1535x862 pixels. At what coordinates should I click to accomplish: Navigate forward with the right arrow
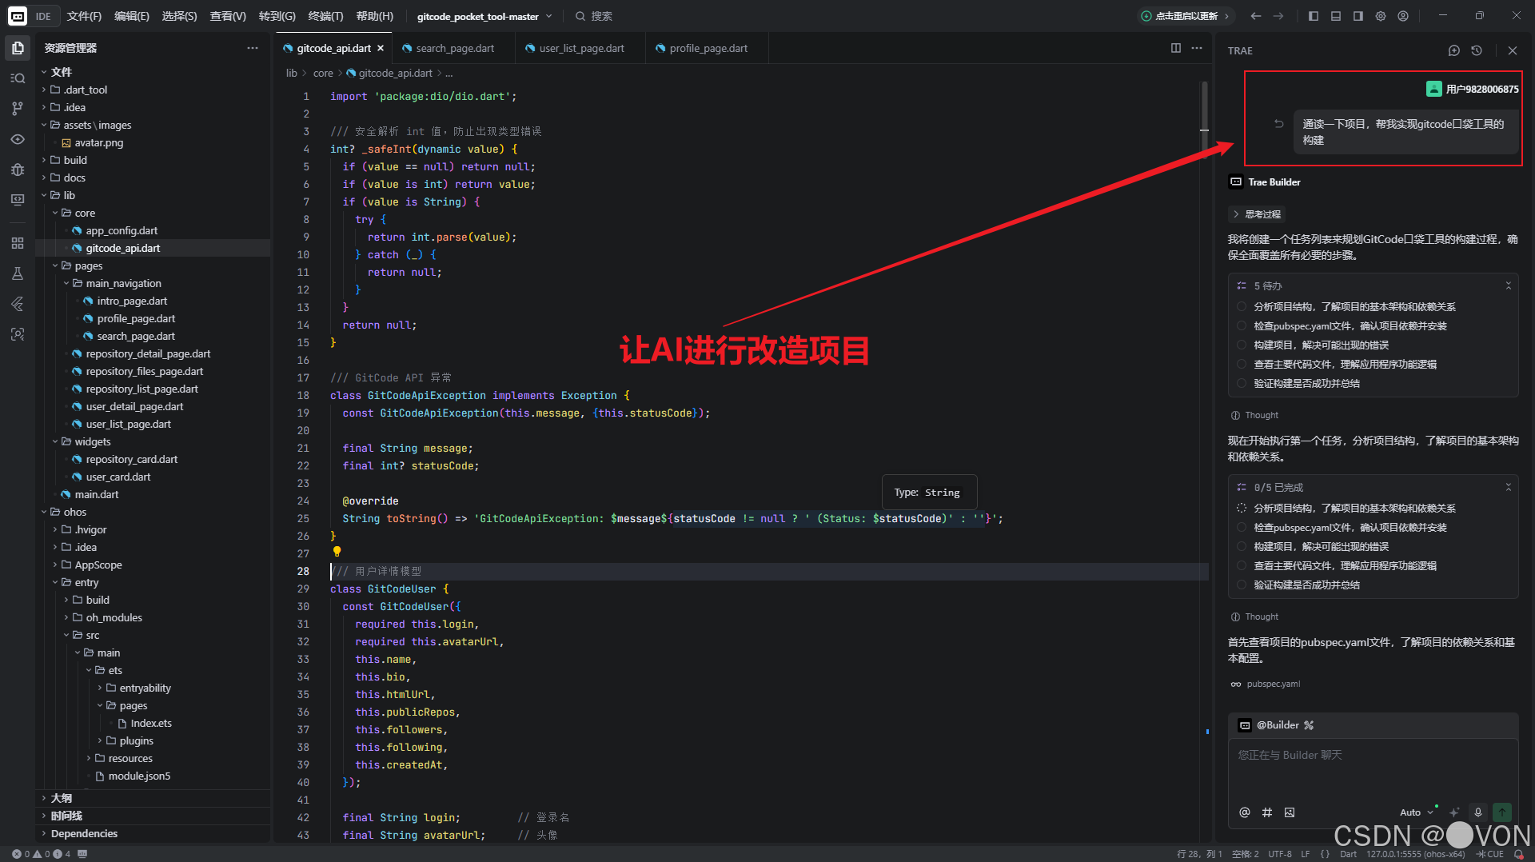[1278, 16]
